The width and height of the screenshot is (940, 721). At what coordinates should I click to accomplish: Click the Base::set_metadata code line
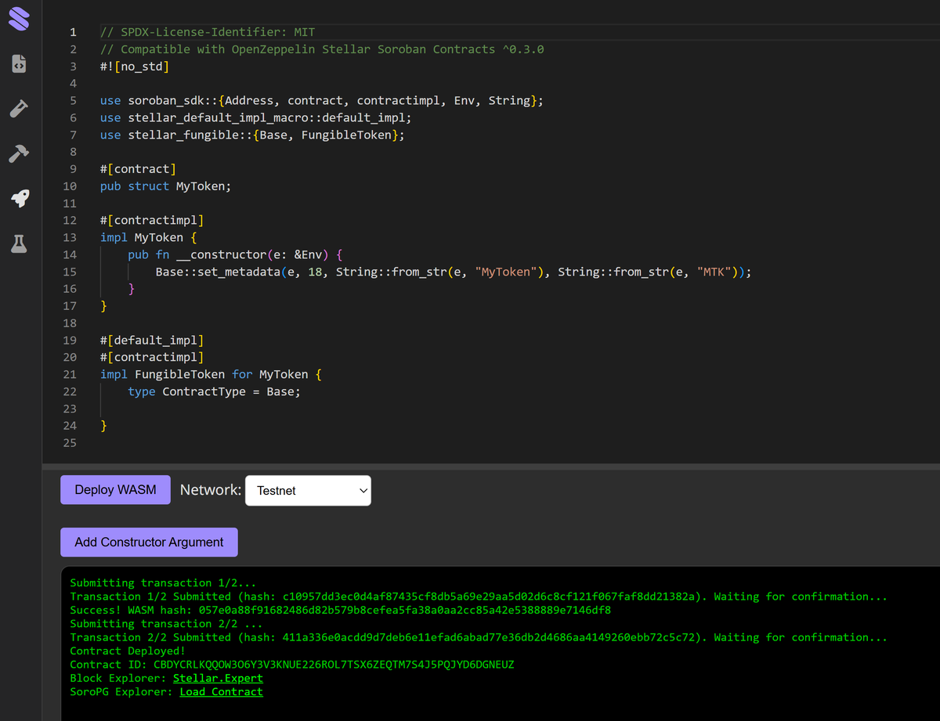click(x=454, y=272)
